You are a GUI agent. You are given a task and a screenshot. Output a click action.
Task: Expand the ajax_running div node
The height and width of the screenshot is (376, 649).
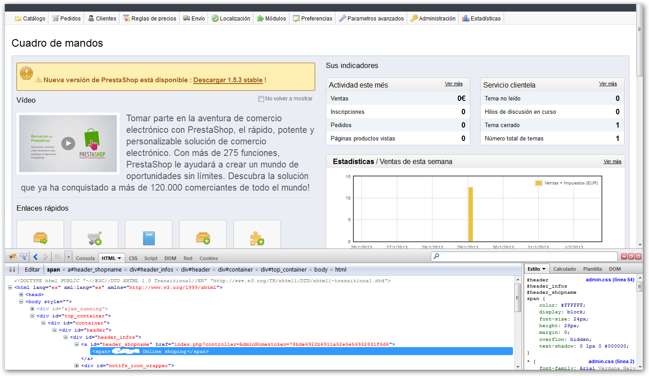(32, 309)
